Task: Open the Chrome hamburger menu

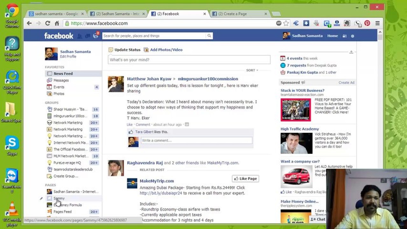Action: [x=377, y=23]
